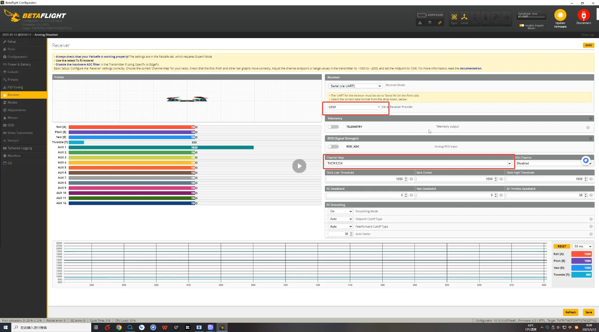Open the Feedforward Cutoff Type dropdown
The image size is (599, 332).
341,227
